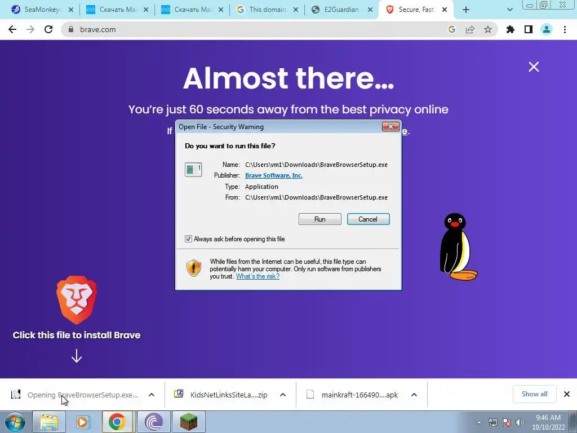Click the Chrome taskbar icon

click(x=117, y=422)
